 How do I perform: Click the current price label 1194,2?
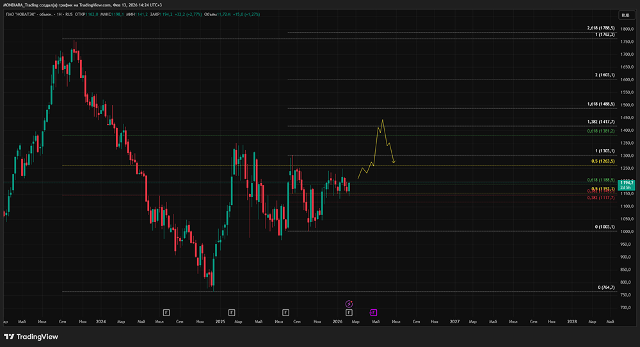(x=627, y=183)
